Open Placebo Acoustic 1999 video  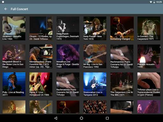pyautogui.click(x=149, y=56)
